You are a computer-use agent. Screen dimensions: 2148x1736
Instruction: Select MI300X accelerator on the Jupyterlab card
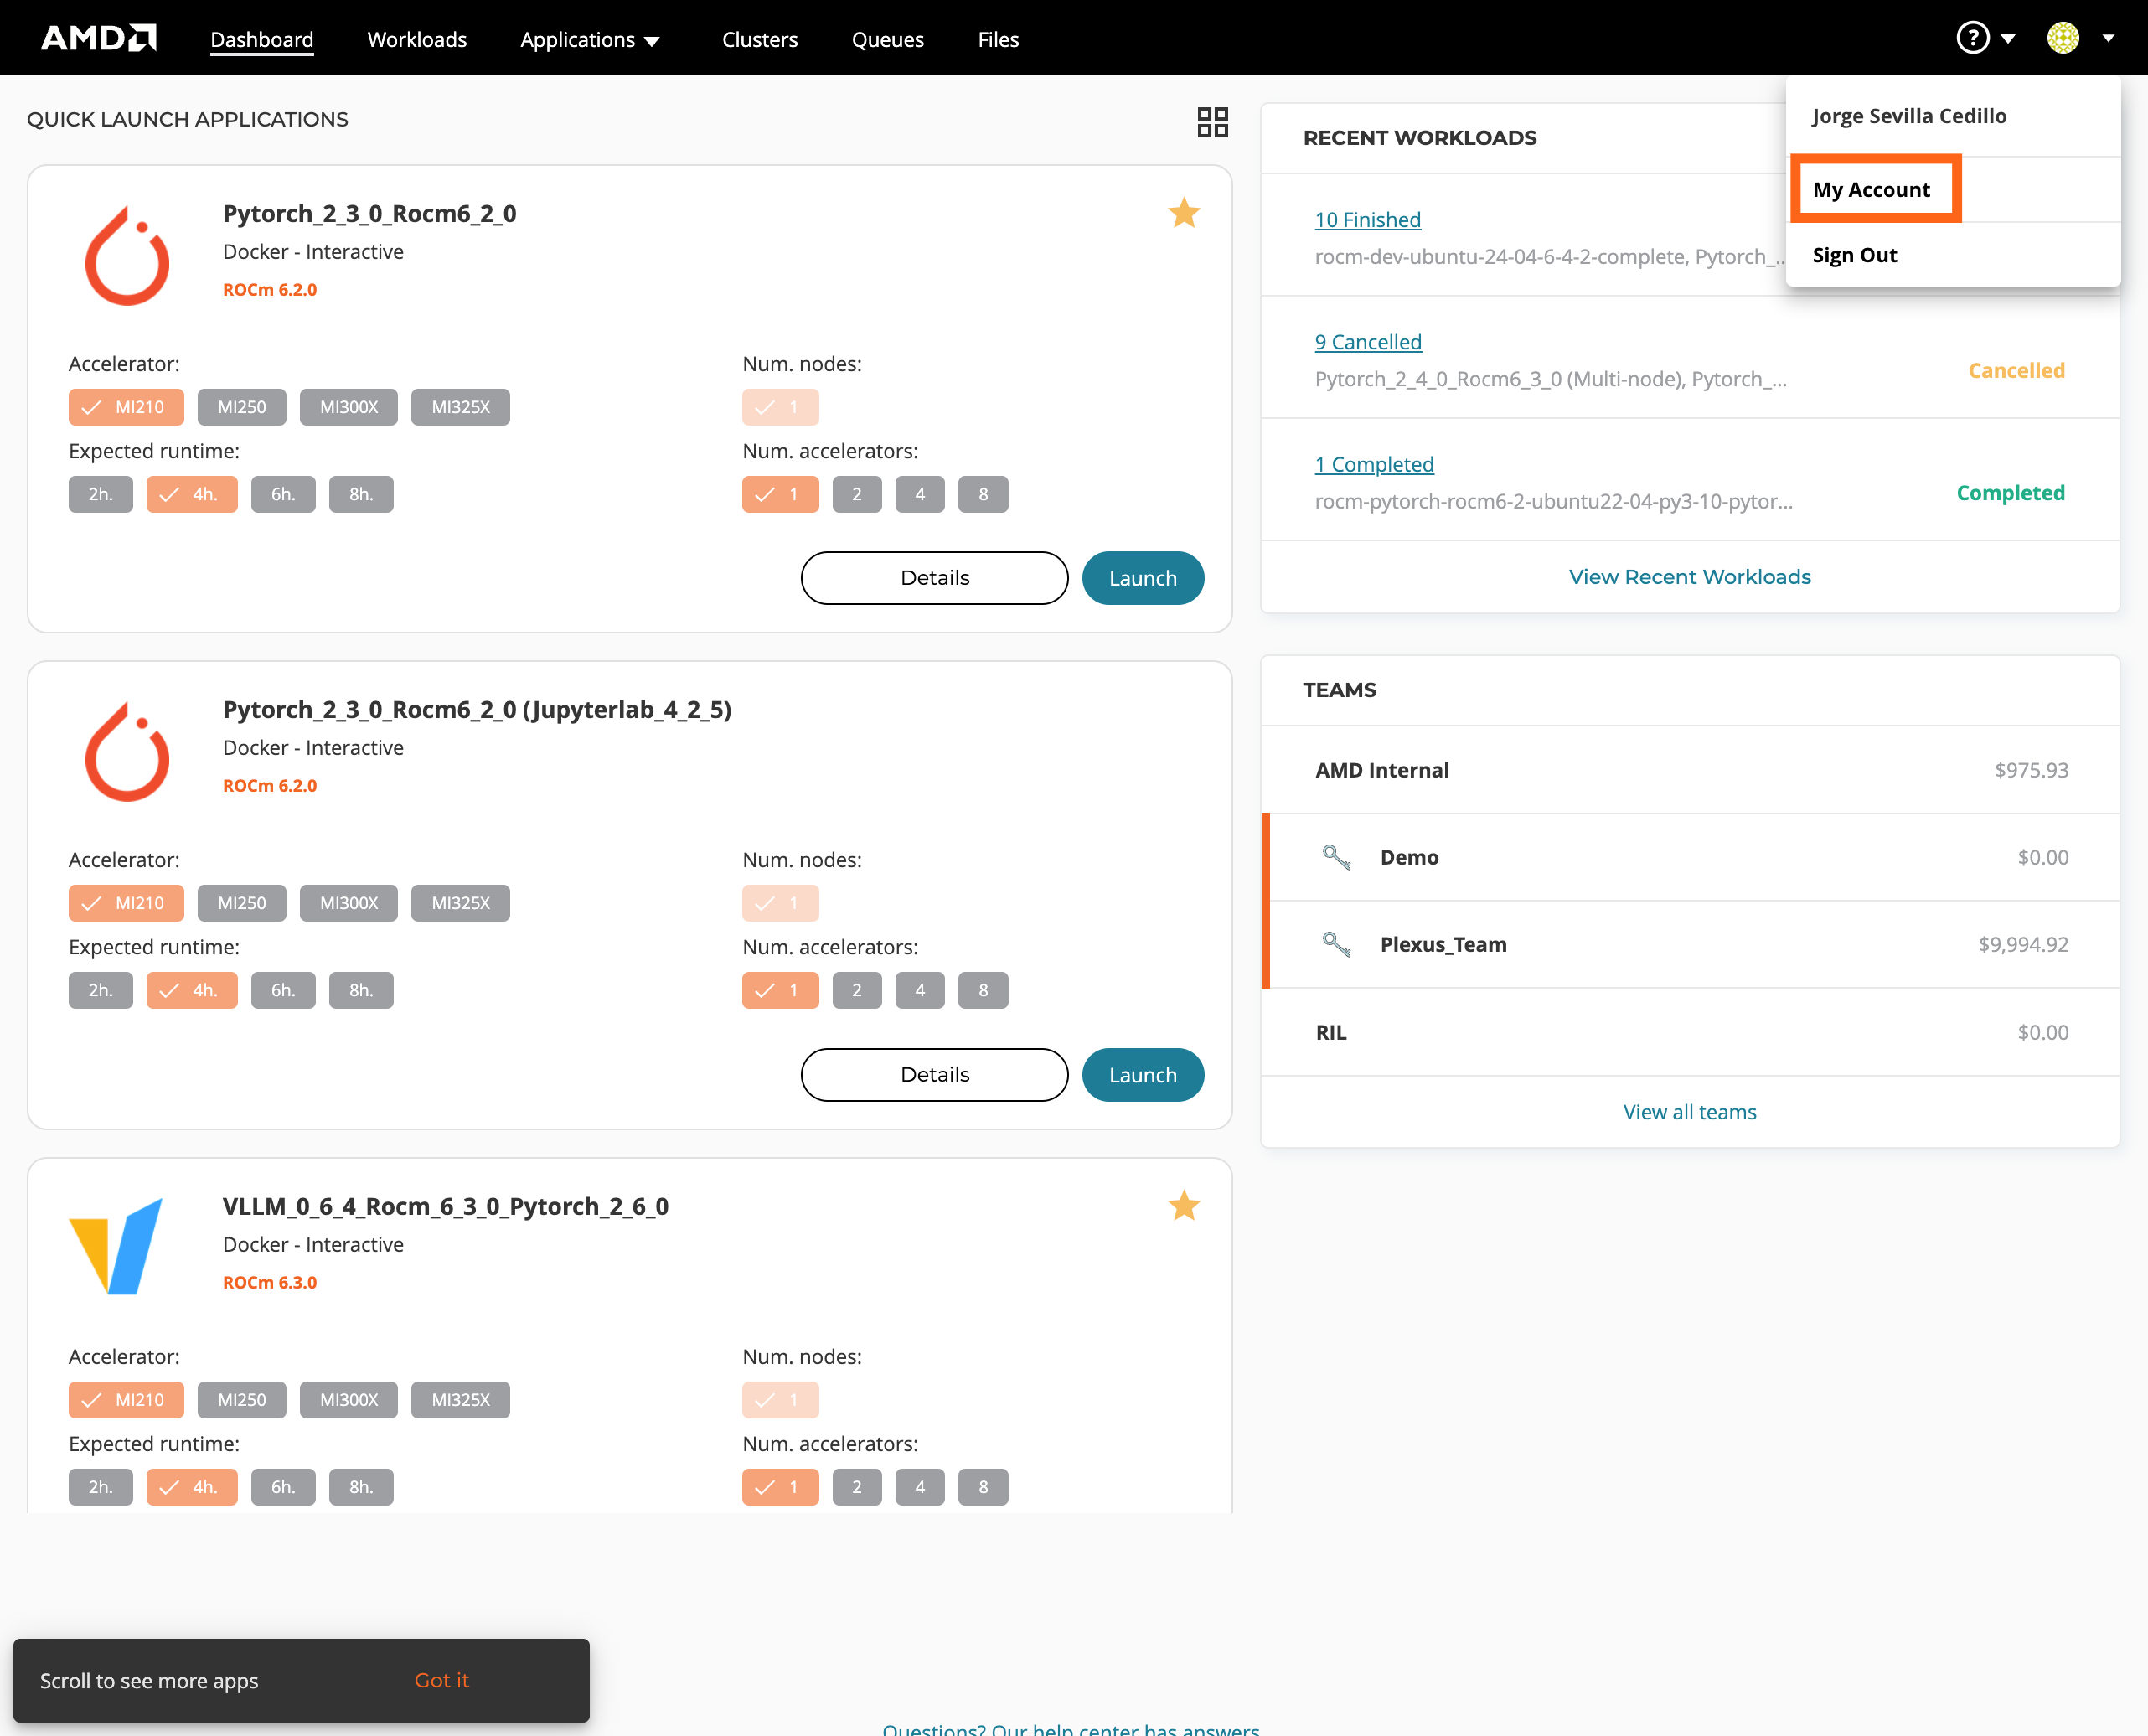coord(349,903)
